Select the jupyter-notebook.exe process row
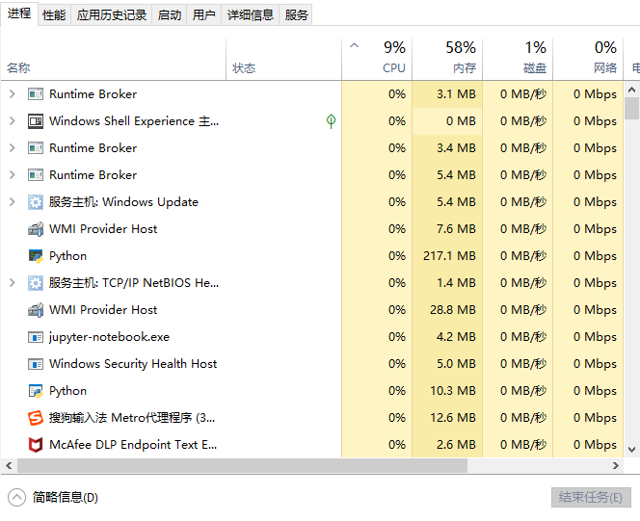This screenshot has height=521, width=640. tap(312, 337)
